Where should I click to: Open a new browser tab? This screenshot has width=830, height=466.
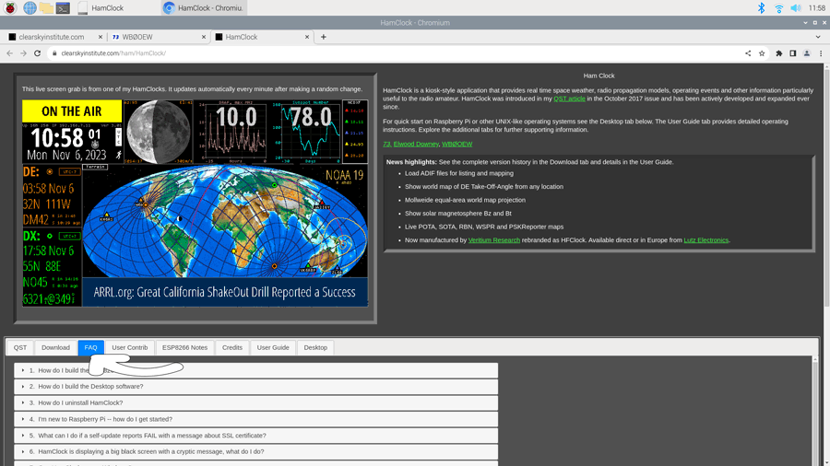pos(324,37)
